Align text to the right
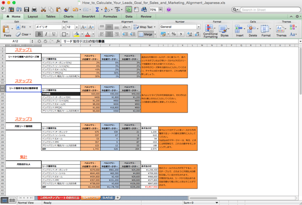Image resolution: width=302 pixels, height=205 pixels. 116,34
